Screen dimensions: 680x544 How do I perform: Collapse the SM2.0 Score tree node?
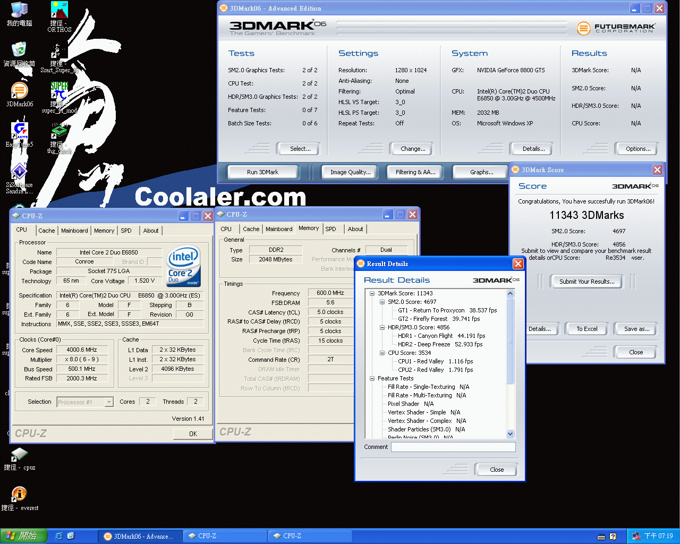pyautogui.click(x=382, y=302)
